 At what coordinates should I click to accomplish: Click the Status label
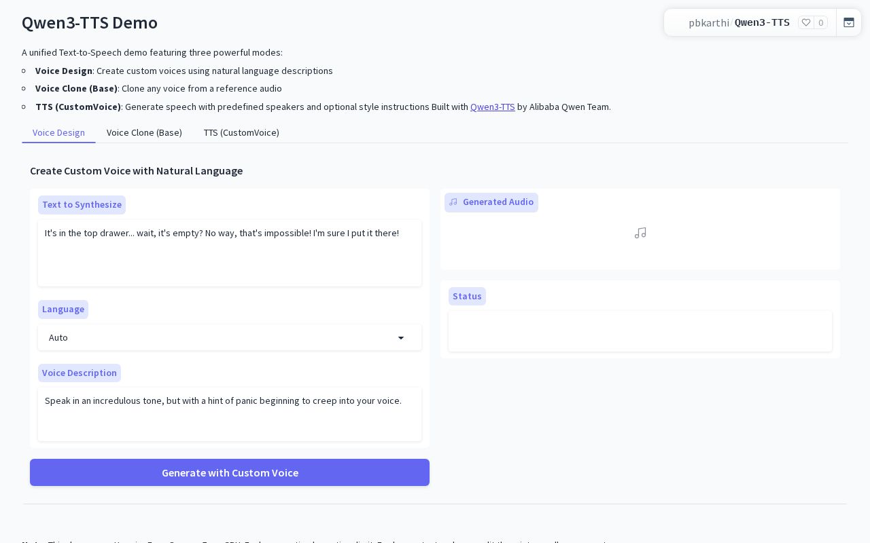(467, 296)
